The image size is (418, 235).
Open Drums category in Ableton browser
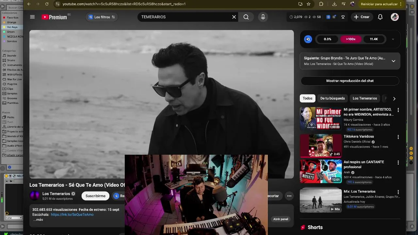tap(11, 60)
